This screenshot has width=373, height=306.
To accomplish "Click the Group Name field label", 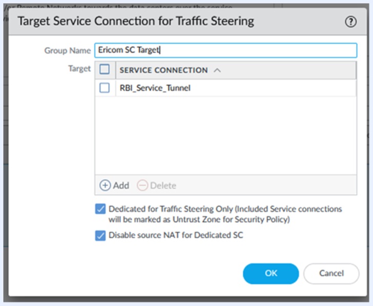I will (x=67, y=50).
